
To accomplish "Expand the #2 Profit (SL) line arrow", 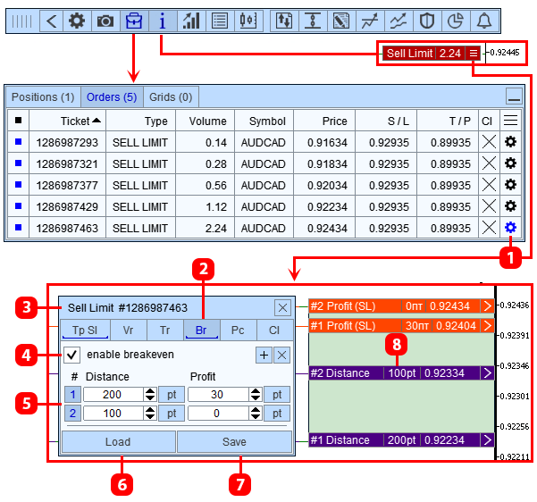I will (487, 305).
